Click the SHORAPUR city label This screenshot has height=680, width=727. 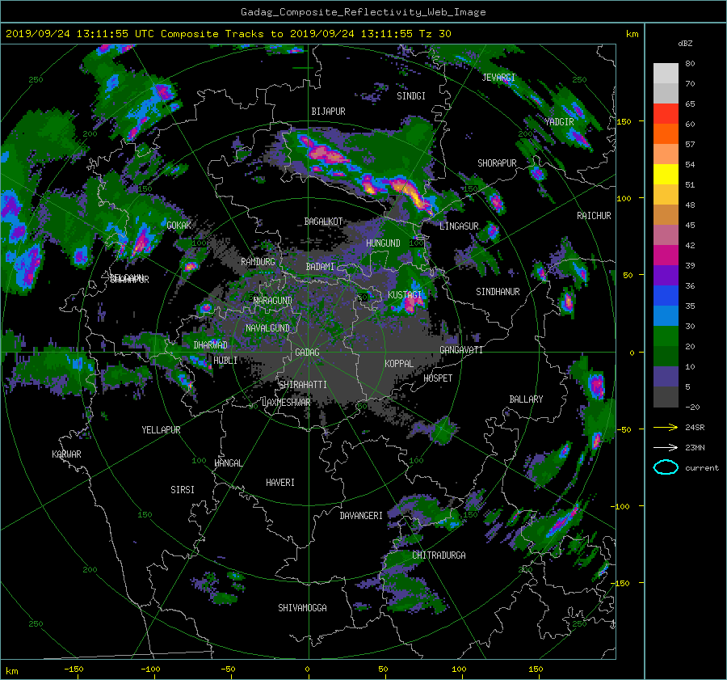point(497,163)
